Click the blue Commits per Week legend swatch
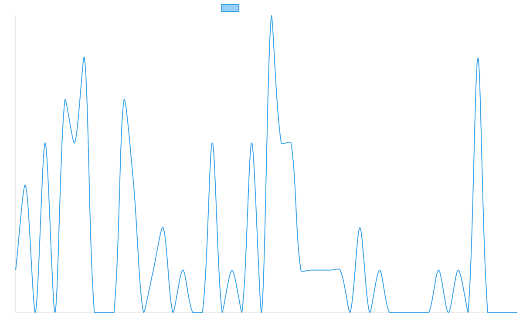The image size is (523, 327). [x=230, y=8]
